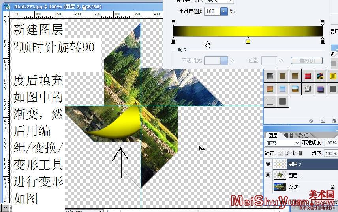Image resolution: width=338 pixels, height=212 pixels.
Task: Click the gradient preview bar
Action: 248,31
